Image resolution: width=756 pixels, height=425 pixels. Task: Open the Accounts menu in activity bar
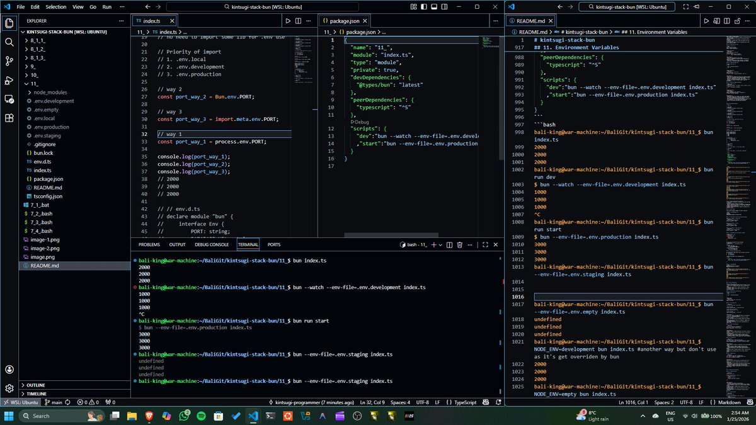(9, 370)
